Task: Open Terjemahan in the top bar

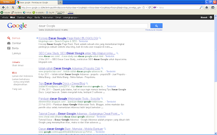Action: (x=47, y=17)
